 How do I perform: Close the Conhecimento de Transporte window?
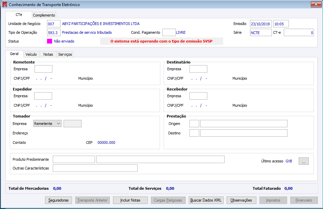(x=316, y=4)
